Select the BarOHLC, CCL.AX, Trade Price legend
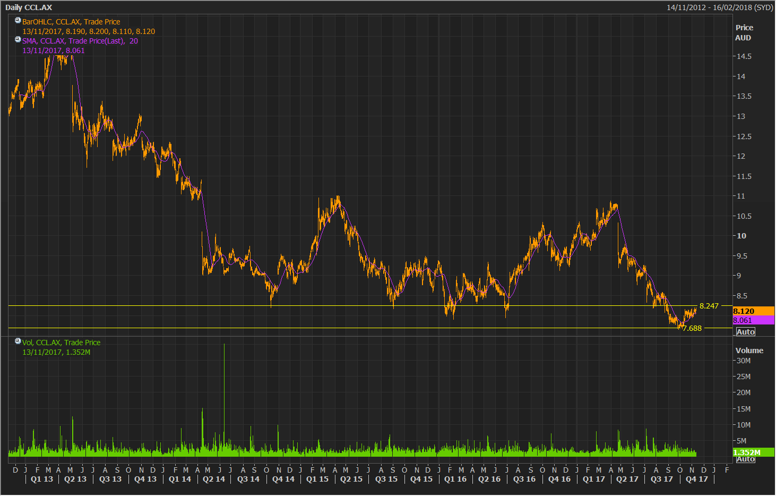776x496 pixels. coord(71,22)
